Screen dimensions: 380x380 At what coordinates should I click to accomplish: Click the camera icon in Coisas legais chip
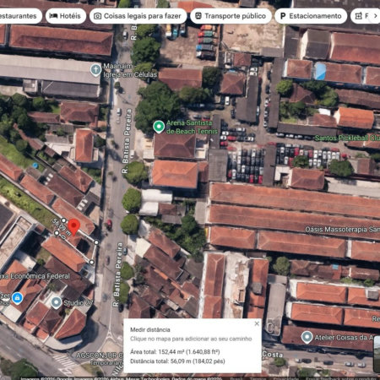pyautogui.click(x=97, y=16)
